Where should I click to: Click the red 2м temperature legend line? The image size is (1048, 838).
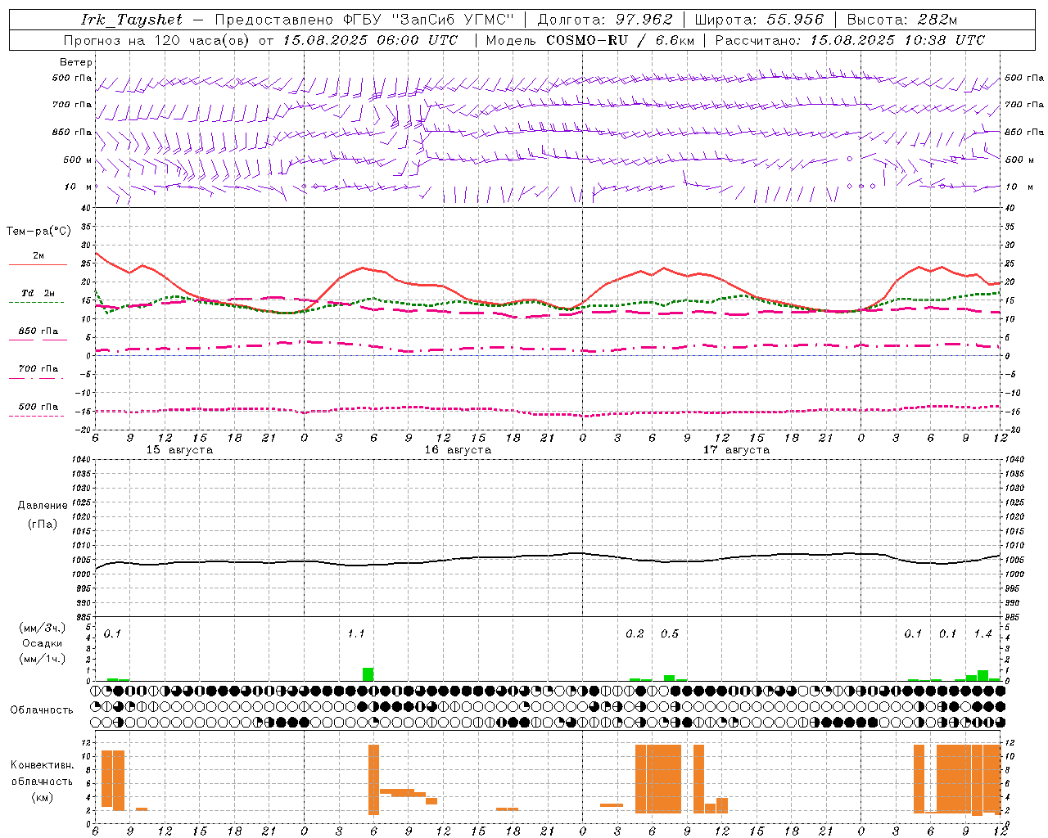(38, 264)
